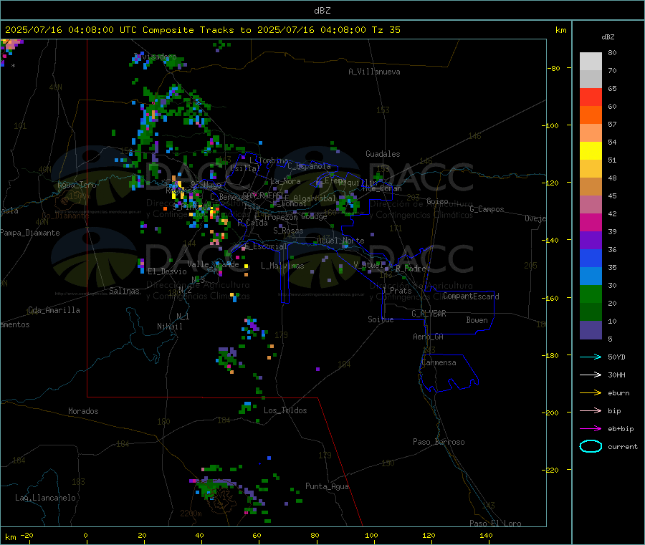Screen dimensions: 645x545
Task: Click the 'G_Campos' map label
Action: [487, 209]
